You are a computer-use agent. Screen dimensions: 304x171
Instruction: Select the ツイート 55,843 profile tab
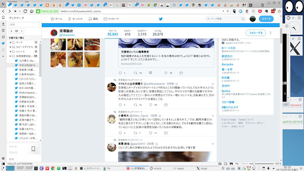pos(113,33)
